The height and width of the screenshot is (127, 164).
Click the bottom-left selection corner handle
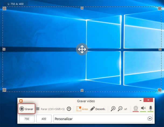[x=4, y=90]
